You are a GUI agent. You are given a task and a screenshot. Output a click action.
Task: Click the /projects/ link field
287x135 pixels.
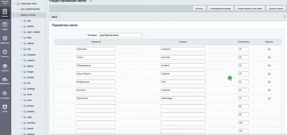click(183, 74)
